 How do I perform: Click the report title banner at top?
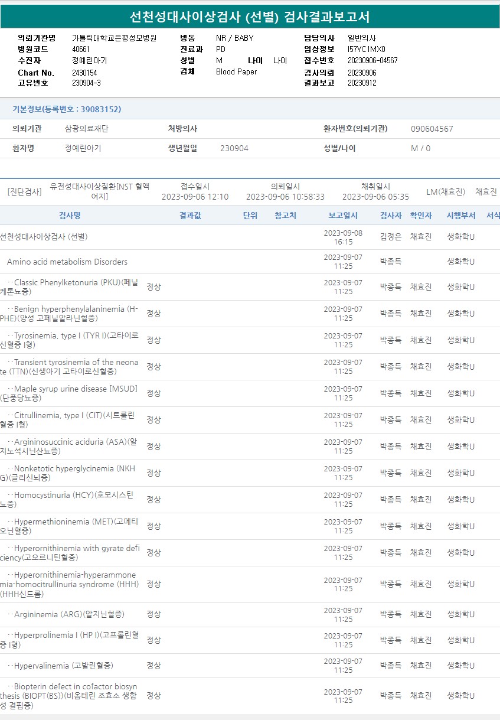(x=250, y=17)
